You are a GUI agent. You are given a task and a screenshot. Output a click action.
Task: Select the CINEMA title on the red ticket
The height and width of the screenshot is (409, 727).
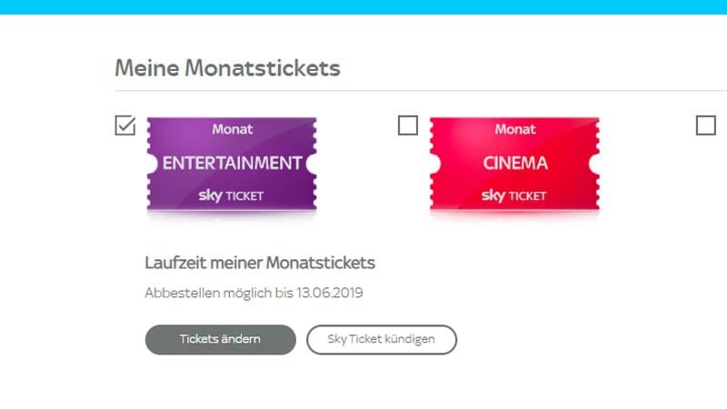click(x=515, y=164)
